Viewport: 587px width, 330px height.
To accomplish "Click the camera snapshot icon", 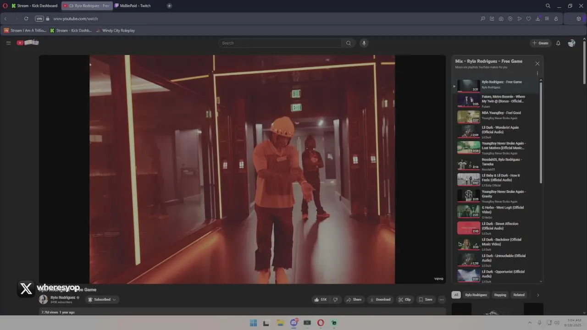I will 501,19.
